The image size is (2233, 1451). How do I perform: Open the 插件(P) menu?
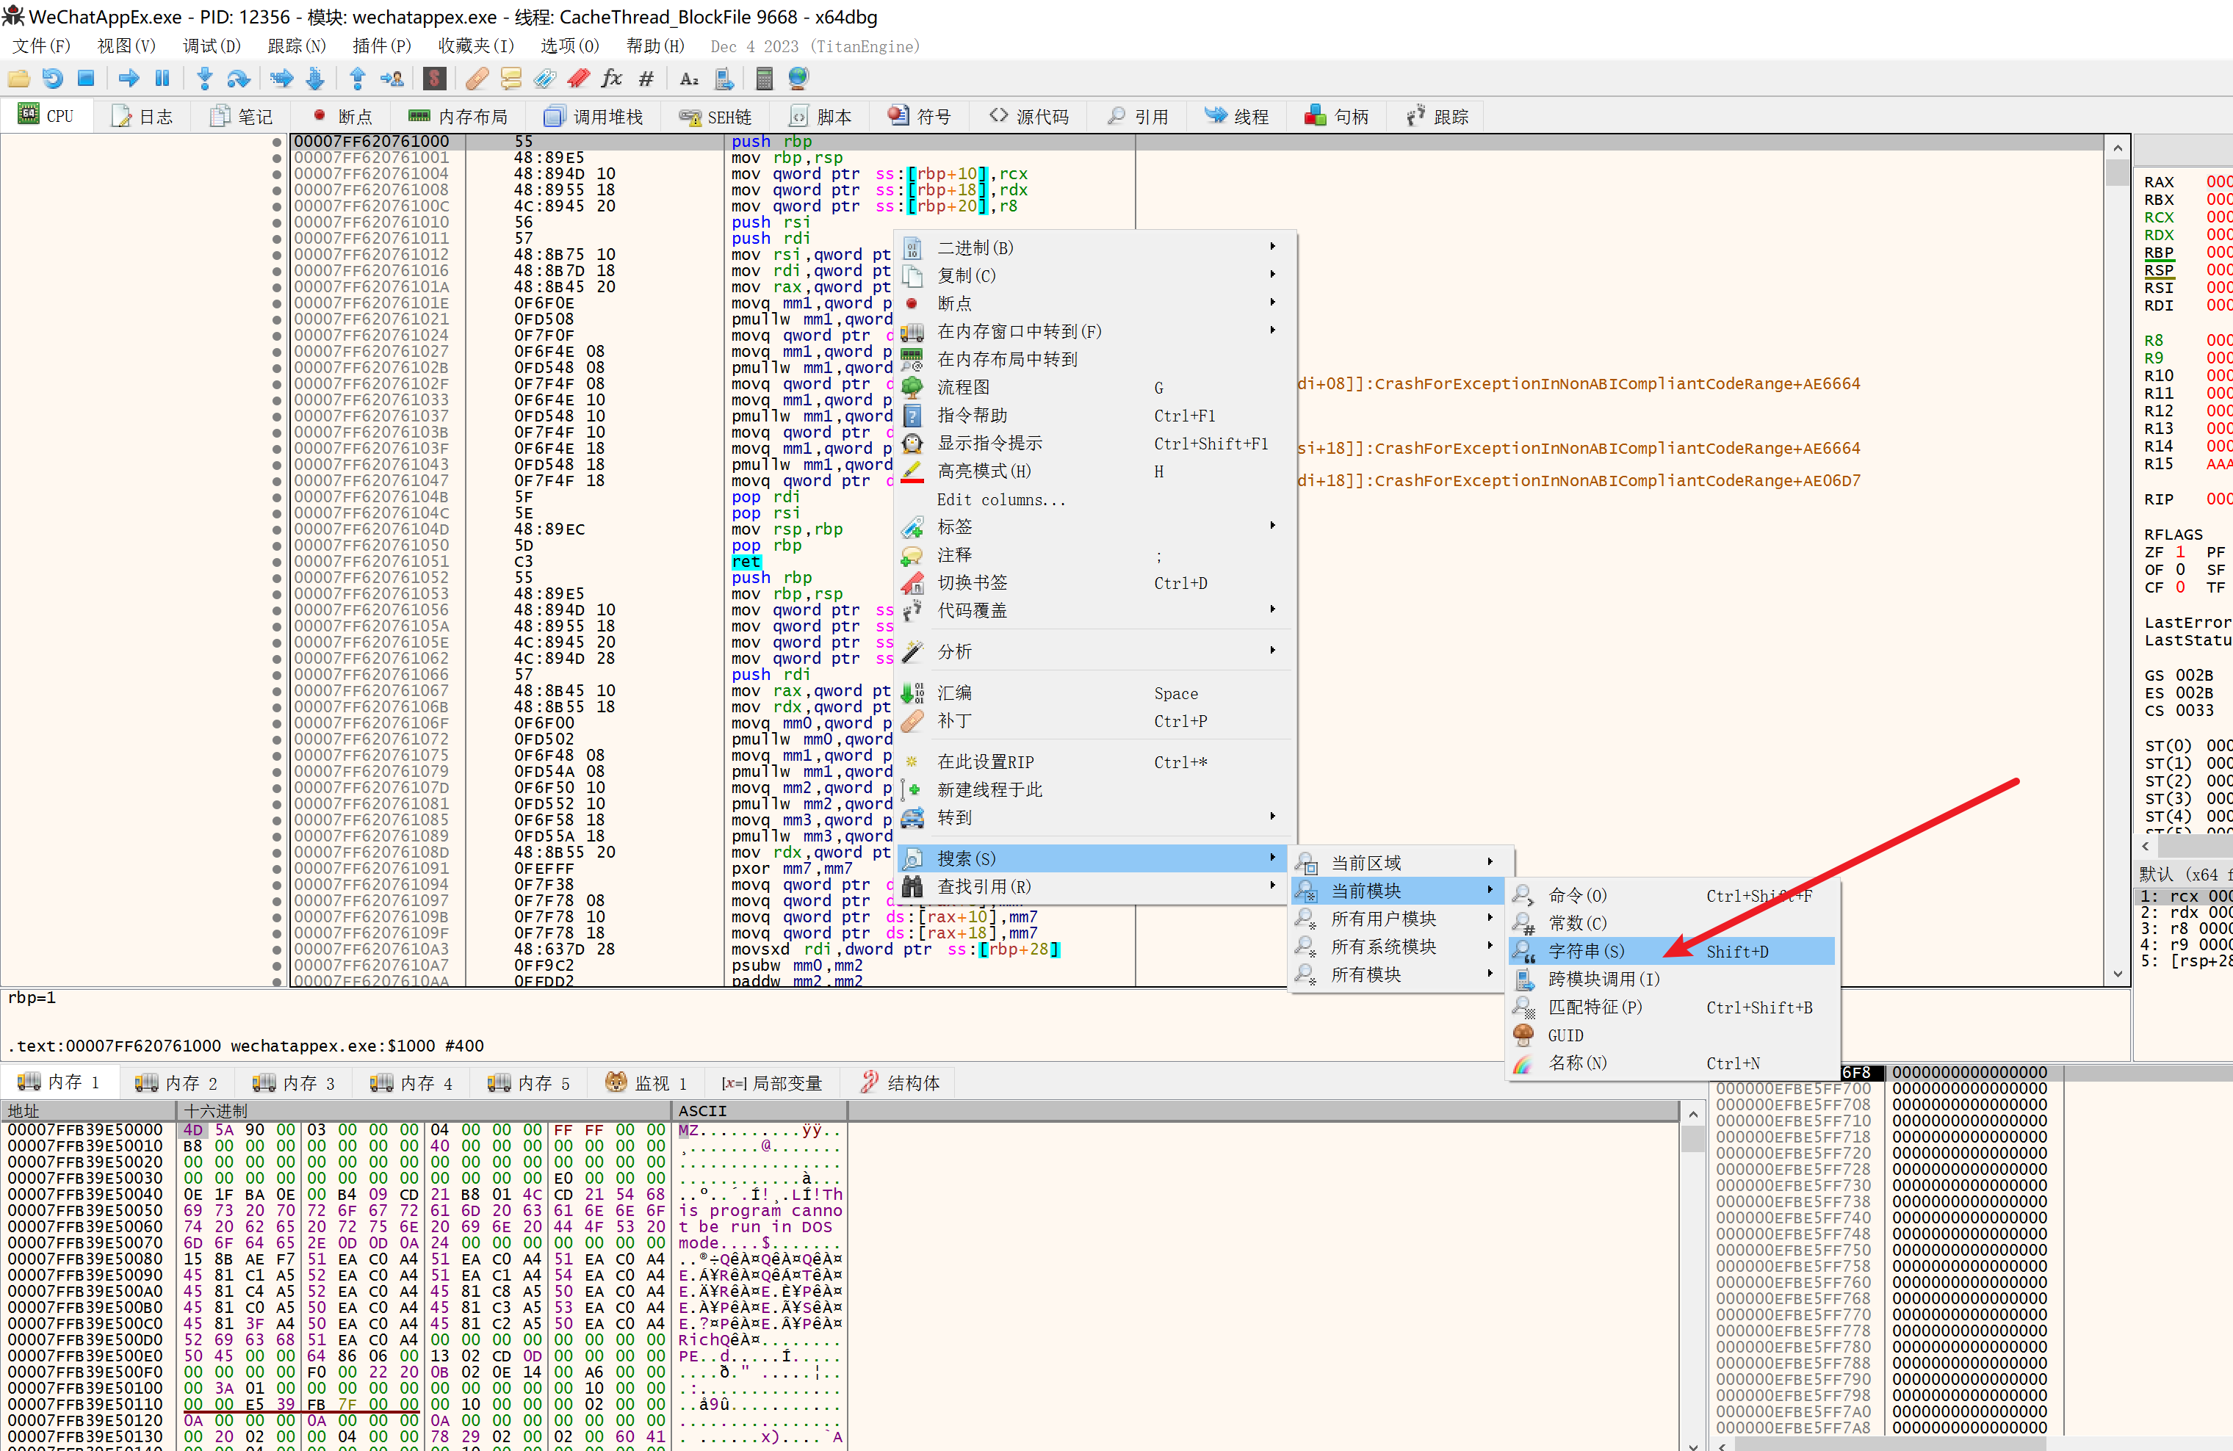(x=381, y=46)
